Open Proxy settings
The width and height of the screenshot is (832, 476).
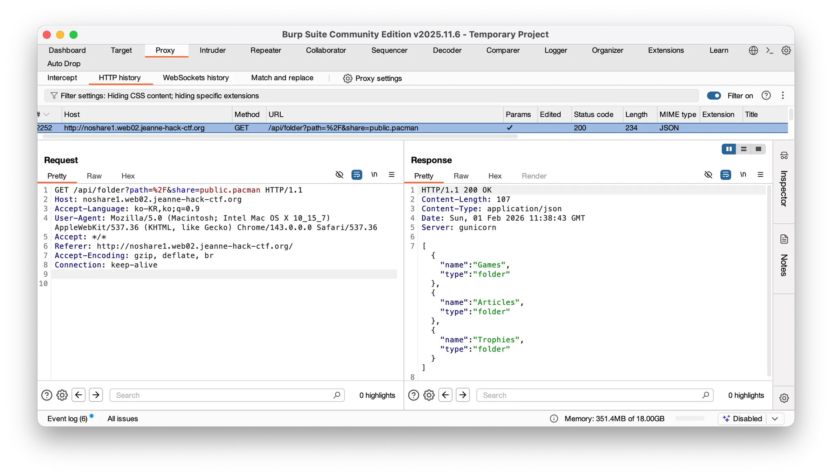(x=373, y=78)
